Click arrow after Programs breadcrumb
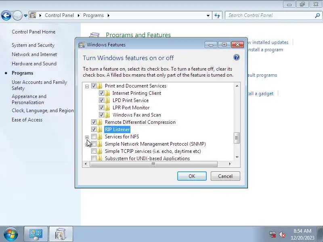The height and width of the screenshot is (242, 323). [x=108, y=15]
